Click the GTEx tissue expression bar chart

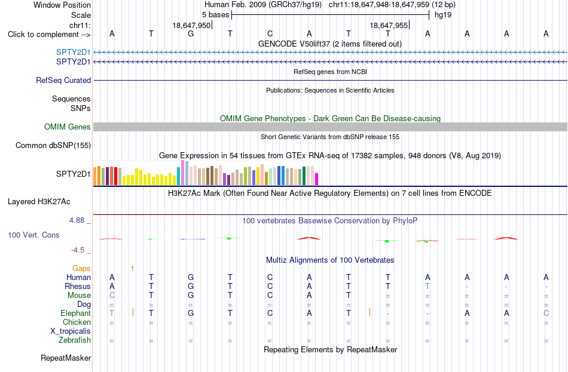(x=206, y=173)
